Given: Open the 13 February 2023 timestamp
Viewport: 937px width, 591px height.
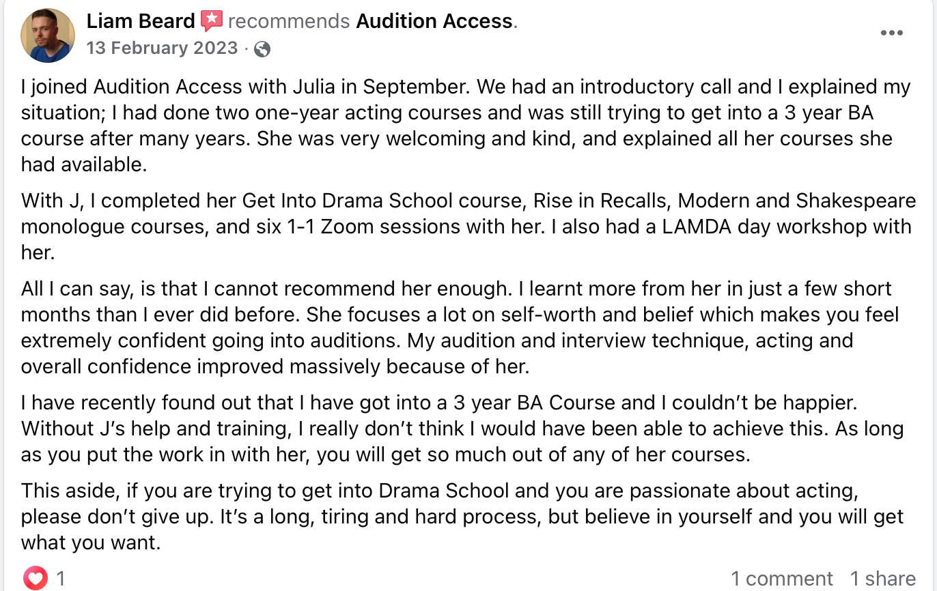Looking at the screenshot, I should (163, 48).
